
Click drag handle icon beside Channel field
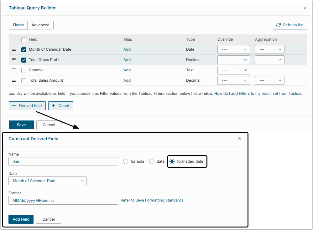tap(14, 70)
